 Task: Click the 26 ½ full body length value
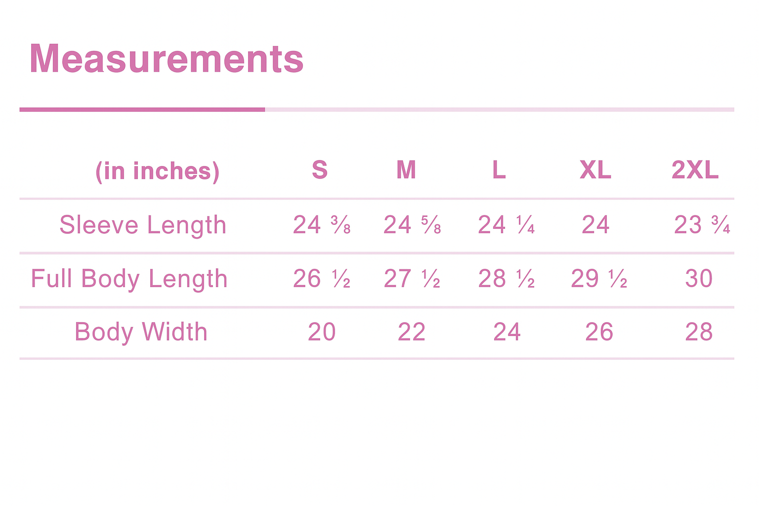(x=322, y=279)
